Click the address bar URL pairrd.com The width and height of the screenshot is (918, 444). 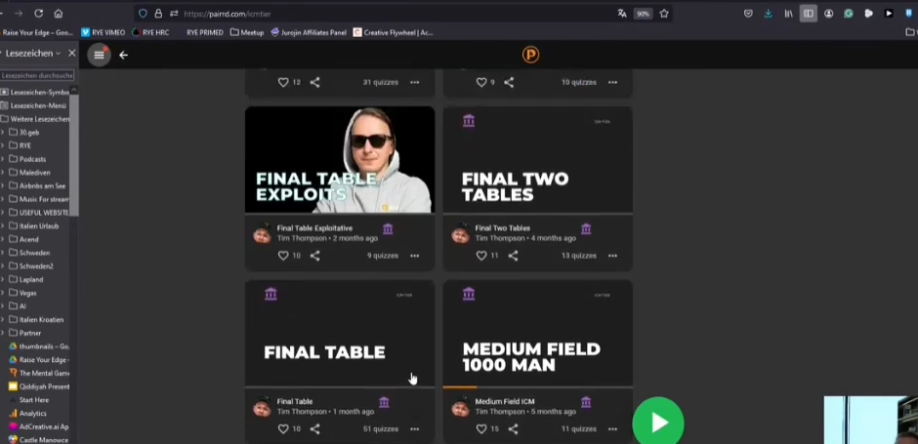click(228, 14)
